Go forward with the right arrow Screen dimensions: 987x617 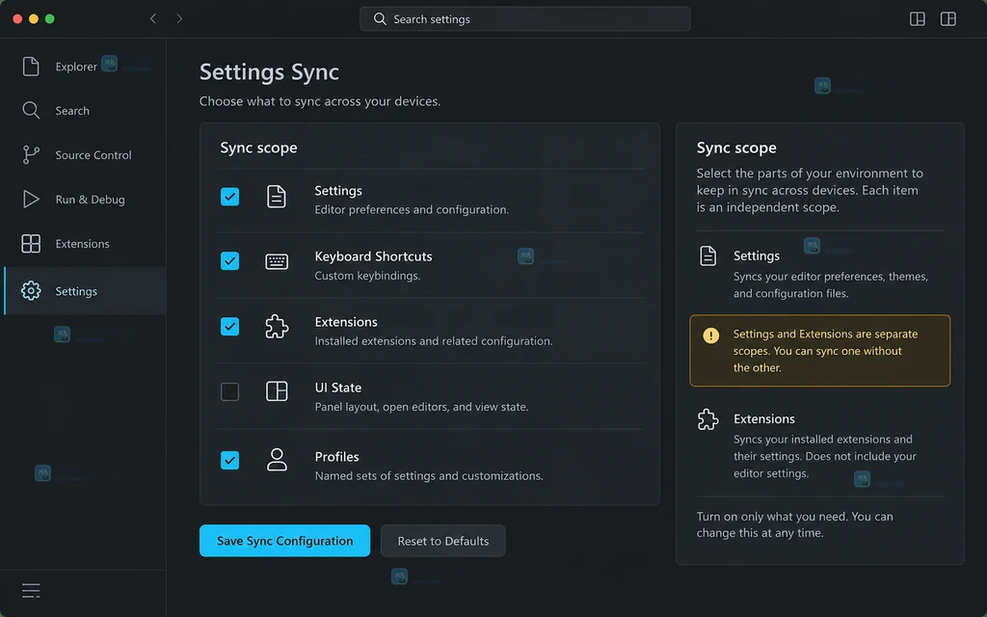179,19
